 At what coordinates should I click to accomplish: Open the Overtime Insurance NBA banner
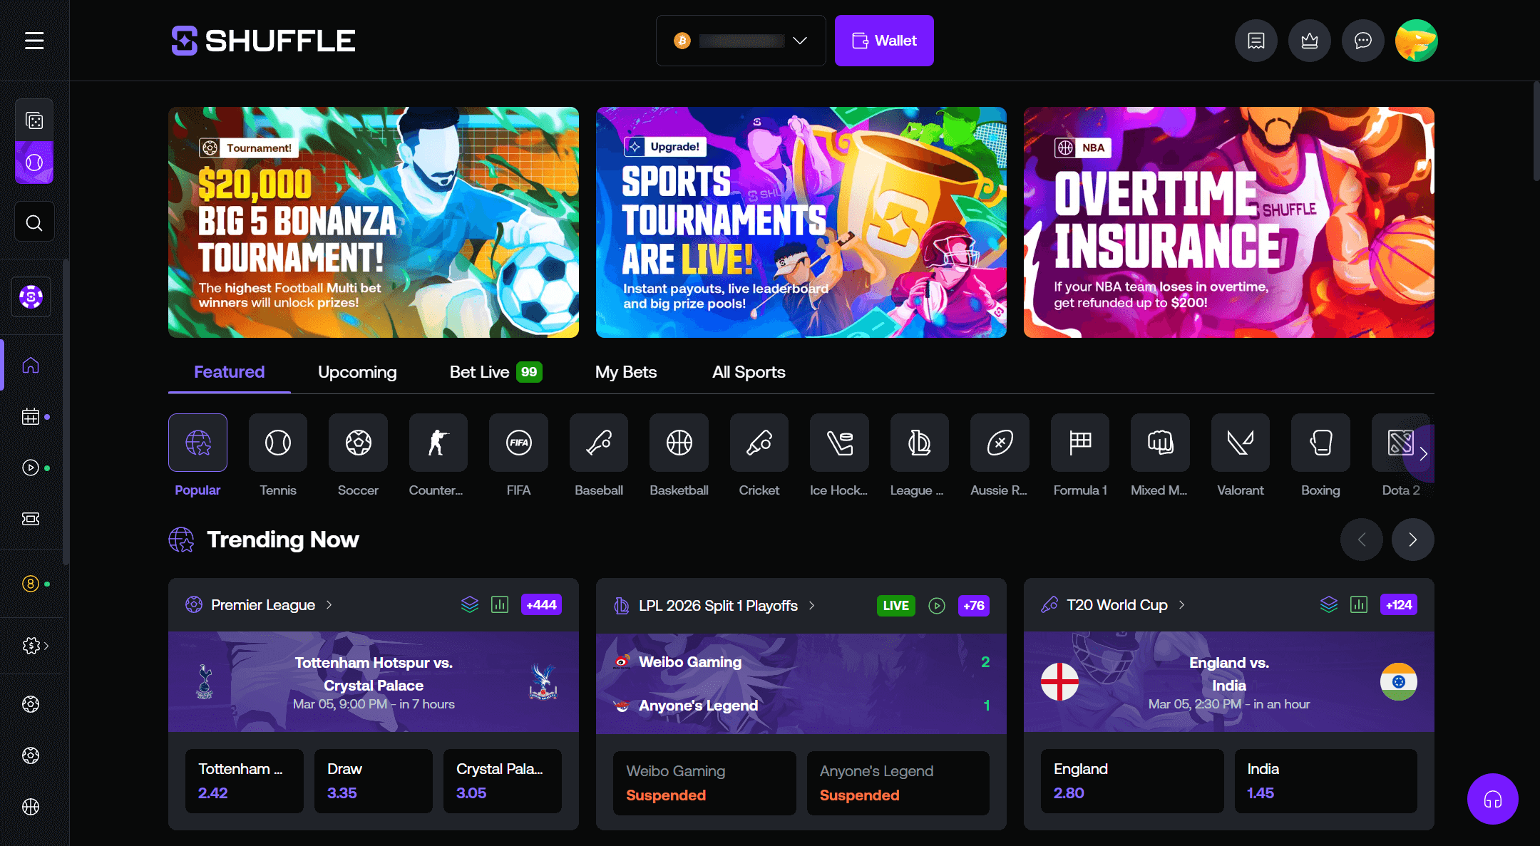1228,222
